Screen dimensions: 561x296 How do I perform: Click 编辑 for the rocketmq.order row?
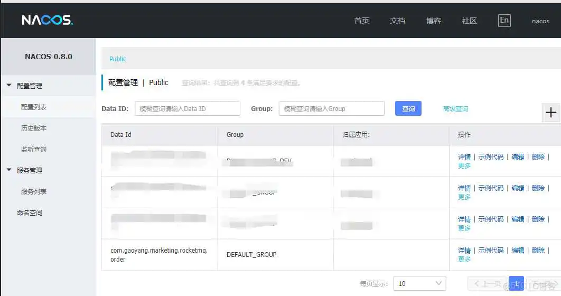point(518,250)
